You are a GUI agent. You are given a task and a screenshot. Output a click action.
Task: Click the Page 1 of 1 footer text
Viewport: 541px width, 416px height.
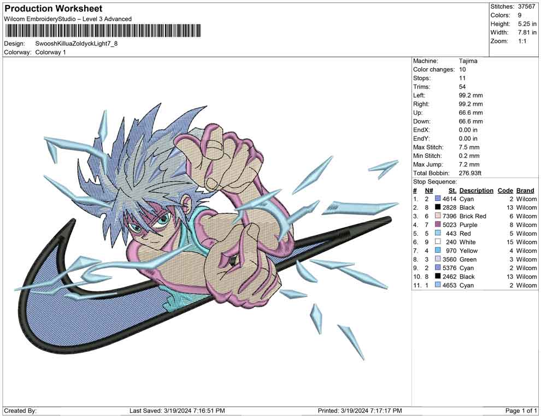tap(521, 411)
